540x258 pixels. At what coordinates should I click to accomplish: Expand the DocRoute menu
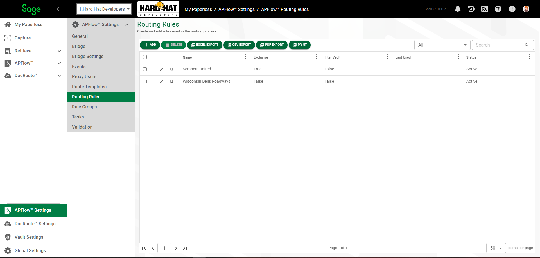59,76
